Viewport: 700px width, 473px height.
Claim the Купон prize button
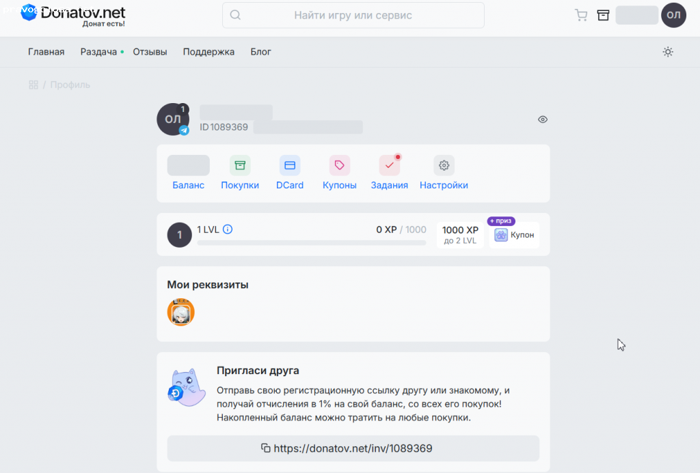click(x=515, y=235)
